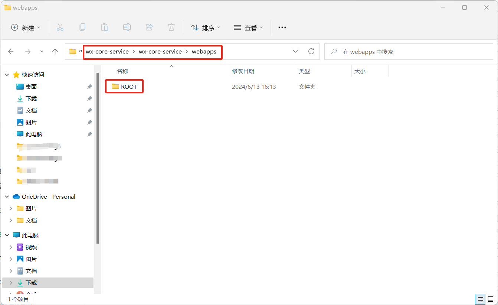Click the pin icon beside quick access 下载
This screenshot has width=498, height=305.
pos(89,98)
